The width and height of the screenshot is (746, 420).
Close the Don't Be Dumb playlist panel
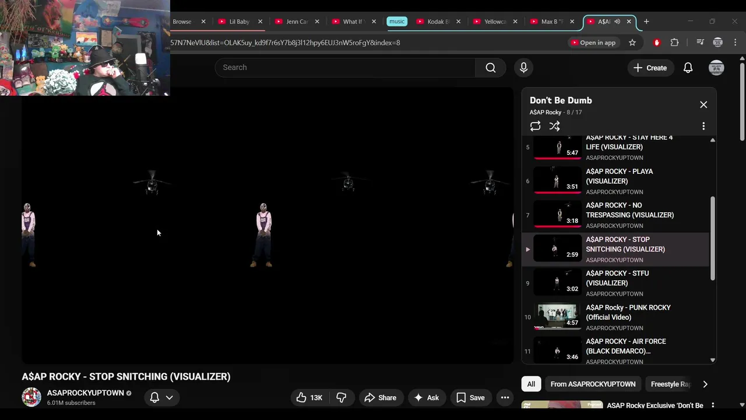click(703, 104)
